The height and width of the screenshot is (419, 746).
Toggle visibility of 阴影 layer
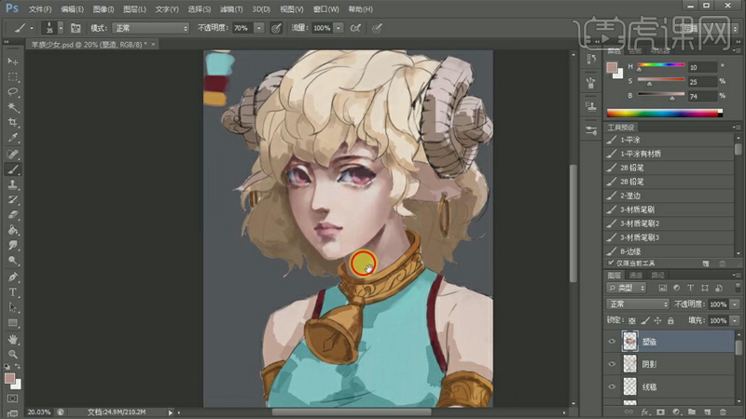pyautogui.click(x=612, y=364)
